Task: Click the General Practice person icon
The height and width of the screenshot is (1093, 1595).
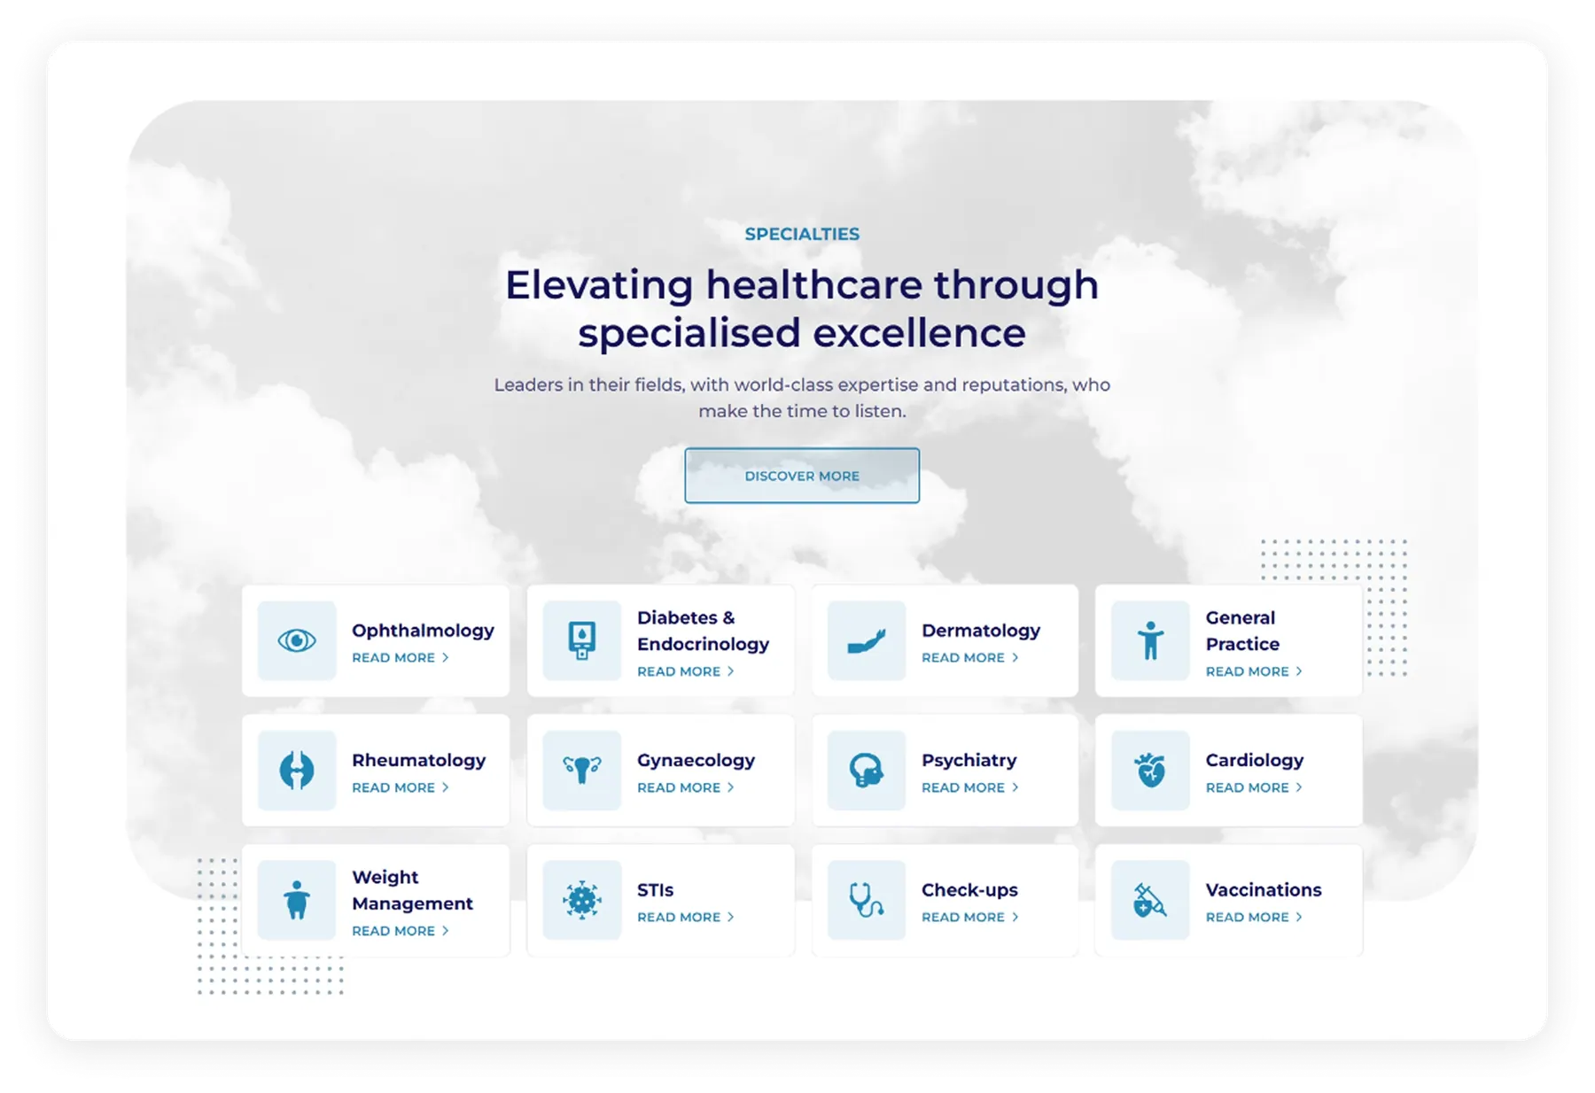Action: [1150, 640]
